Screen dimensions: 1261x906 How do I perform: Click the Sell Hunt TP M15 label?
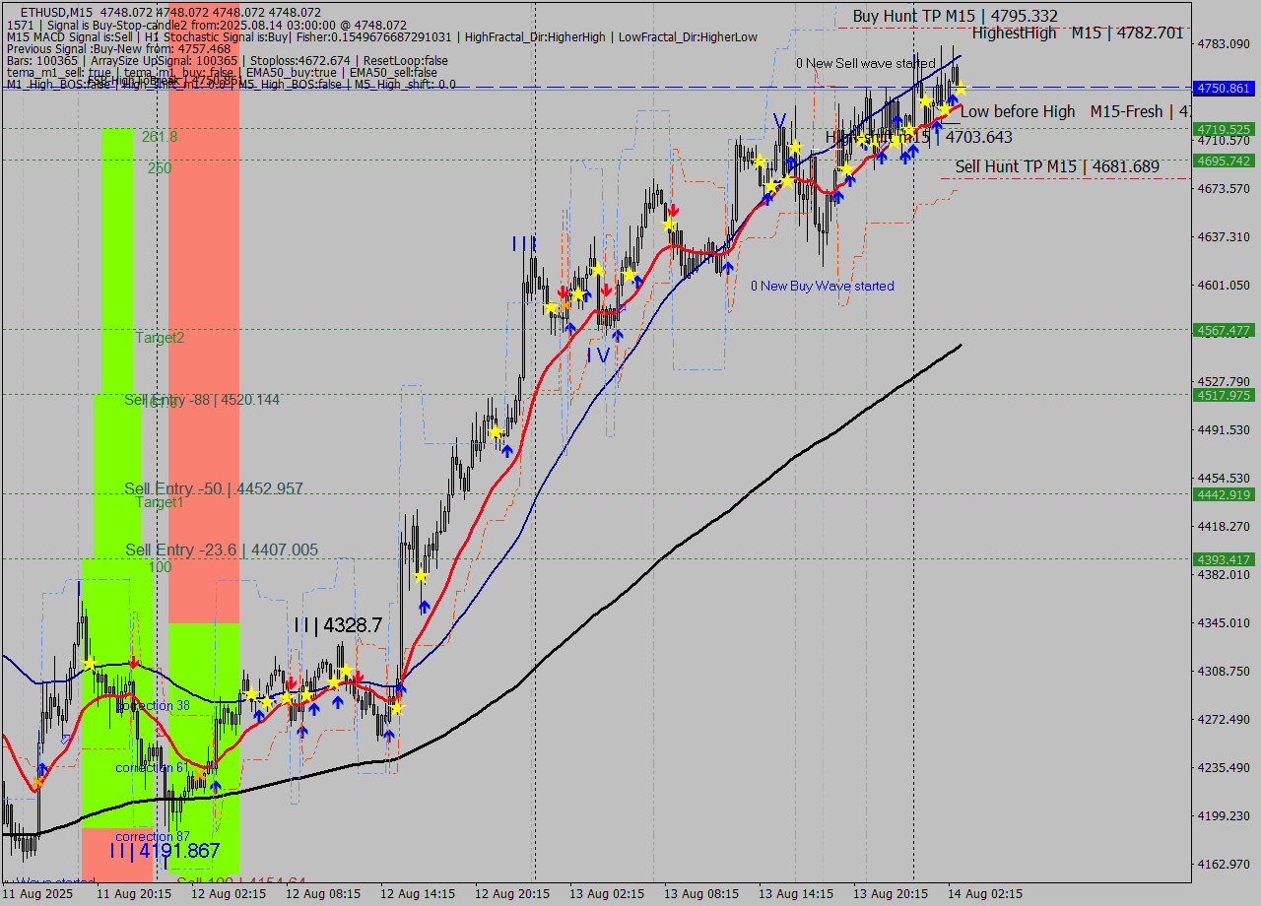point(1056,167)
